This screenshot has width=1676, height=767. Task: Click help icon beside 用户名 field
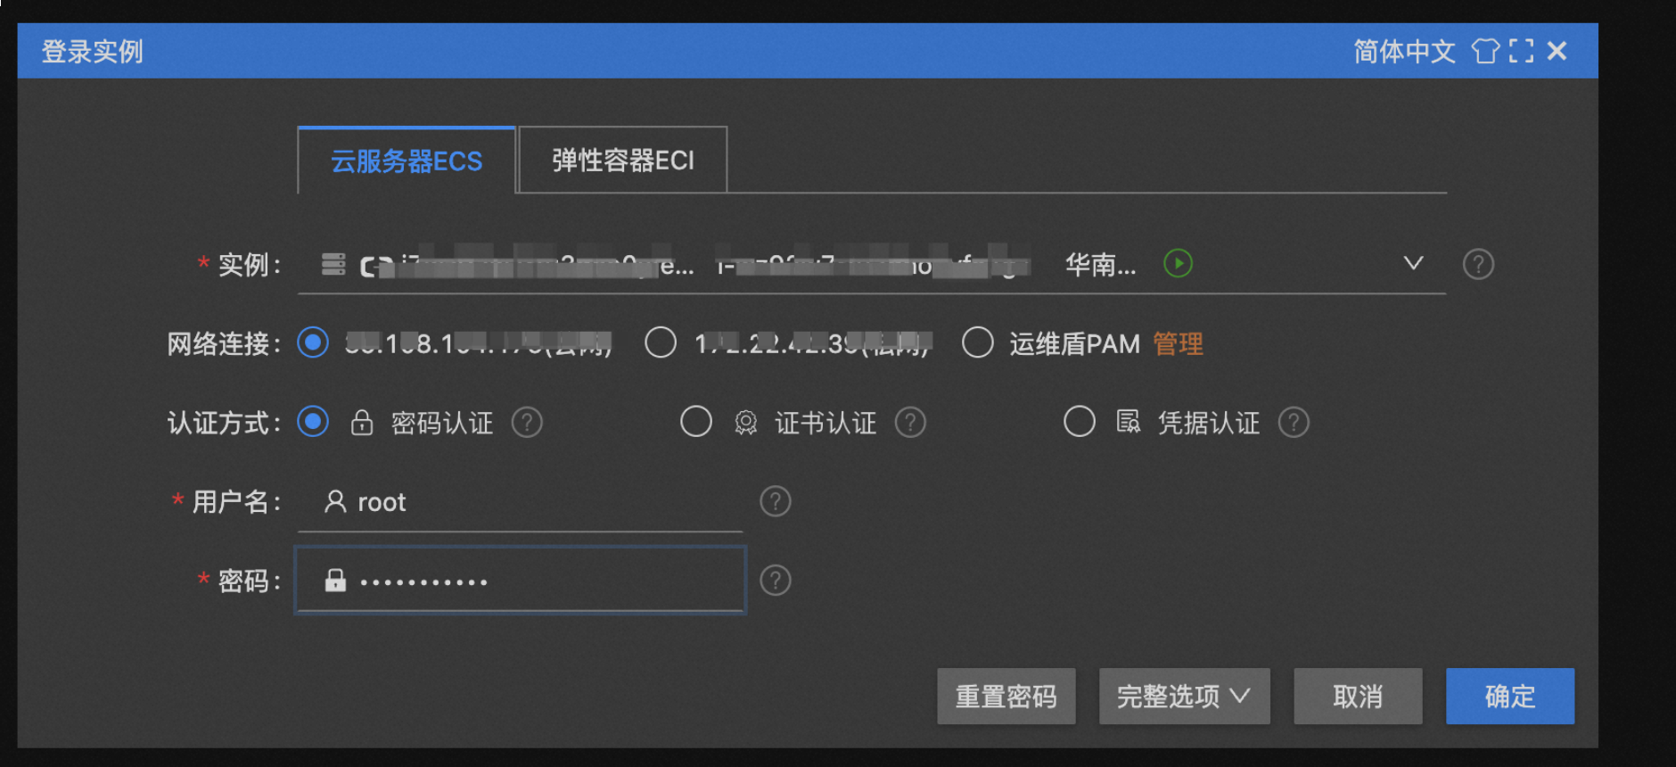click(x=776, y=501)
